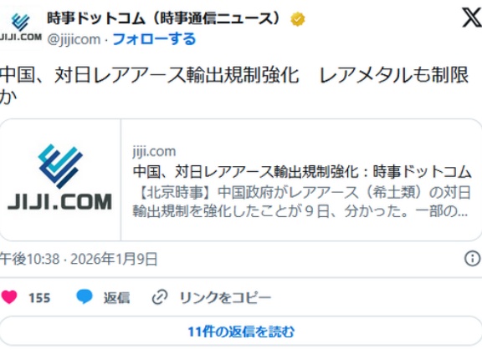Screen dimensions: 482x359
Task: Click the jiji.com domain in card
Action: (154, 151)
